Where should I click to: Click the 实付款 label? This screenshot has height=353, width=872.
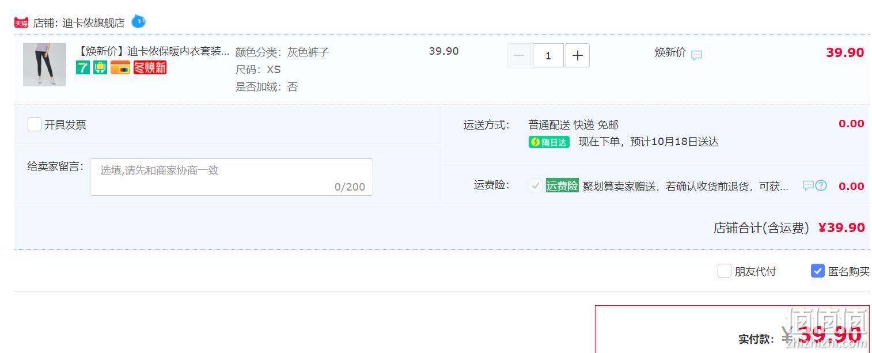(x=757, y=339)
